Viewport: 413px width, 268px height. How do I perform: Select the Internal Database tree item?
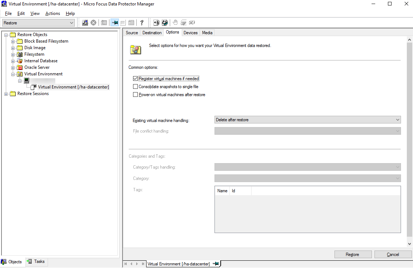pos(41,61)
